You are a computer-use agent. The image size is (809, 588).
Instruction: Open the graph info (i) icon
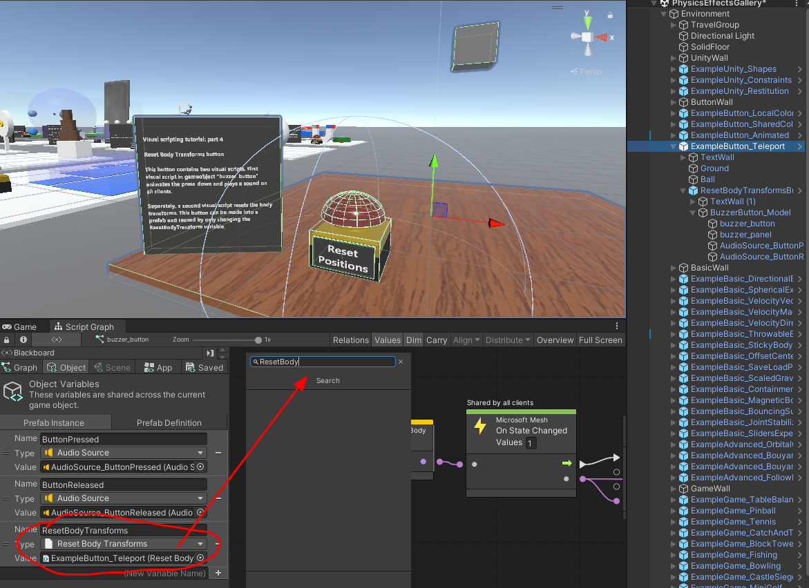click(x=25, y=339)
